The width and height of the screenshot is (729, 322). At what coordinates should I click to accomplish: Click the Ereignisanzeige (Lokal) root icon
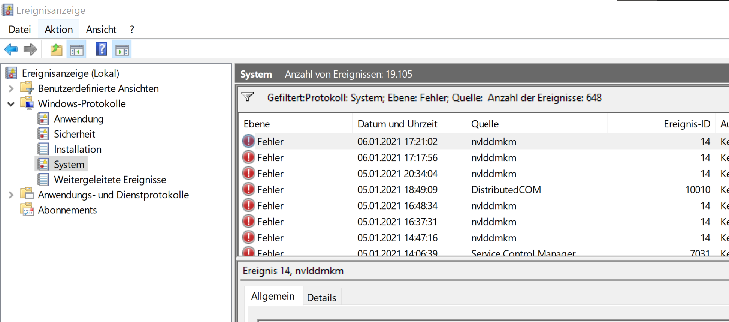[11, 73]
